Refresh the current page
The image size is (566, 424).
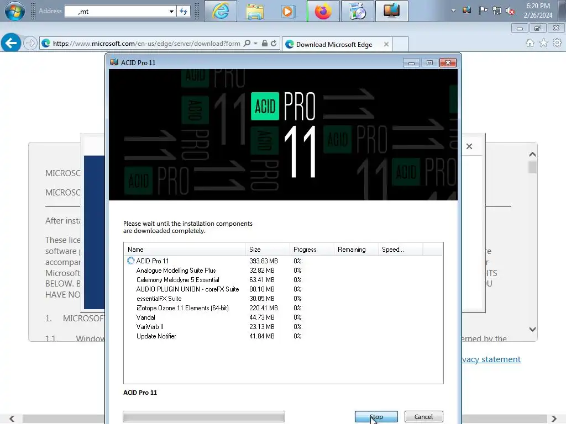(274, 43)
